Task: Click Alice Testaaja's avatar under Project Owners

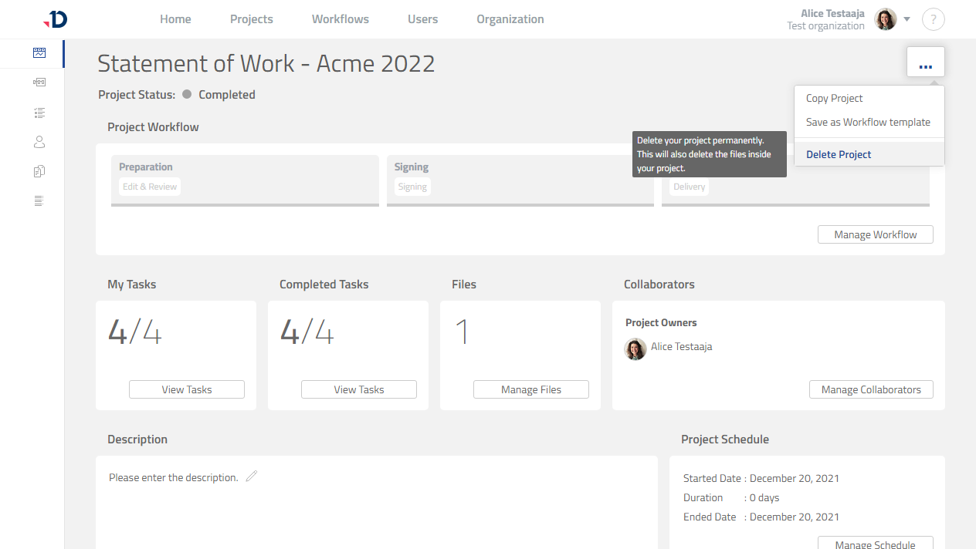Action: (635, 349)
